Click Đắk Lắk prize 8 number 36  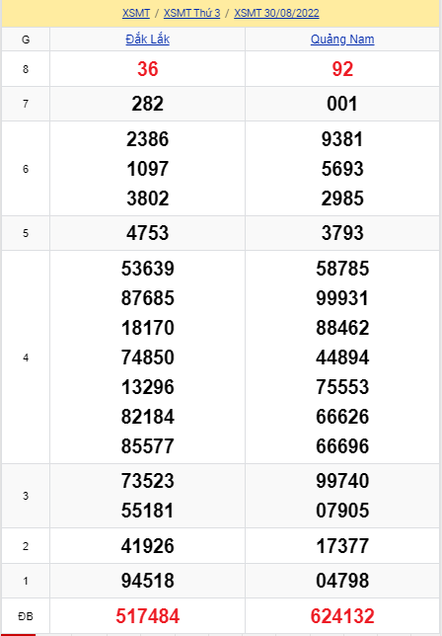147,69
